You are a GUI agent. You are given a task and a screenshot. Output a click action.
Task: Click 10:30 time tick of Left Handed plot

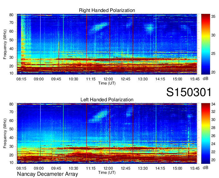tap(73, 168)
